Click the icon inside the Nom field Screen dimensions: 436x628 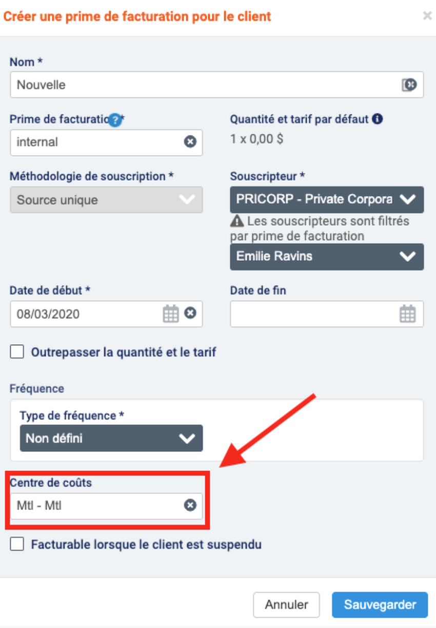pos(409,85)
